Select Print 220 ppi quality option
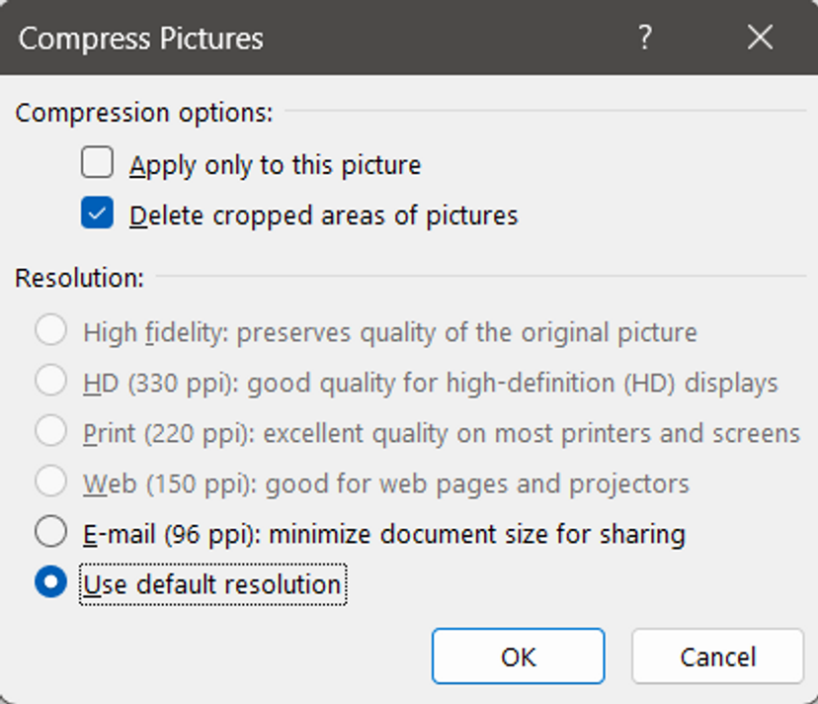The width and height of the screenshot is (818, 704). pyautogui.click(x=50, y=430)
